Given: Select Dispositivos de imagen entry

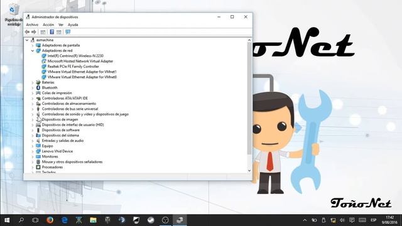Looking at the screenshot, I should tap(60, 120).
